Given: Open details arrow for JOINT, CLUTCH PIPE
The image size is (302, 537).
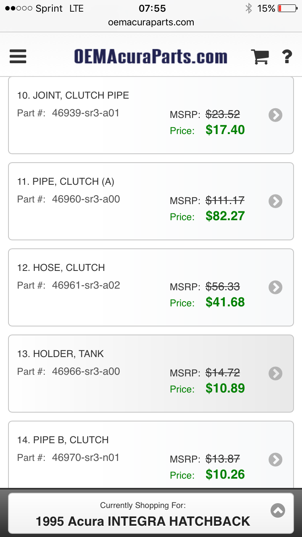Looking at the screenshot, I should 275,115.
